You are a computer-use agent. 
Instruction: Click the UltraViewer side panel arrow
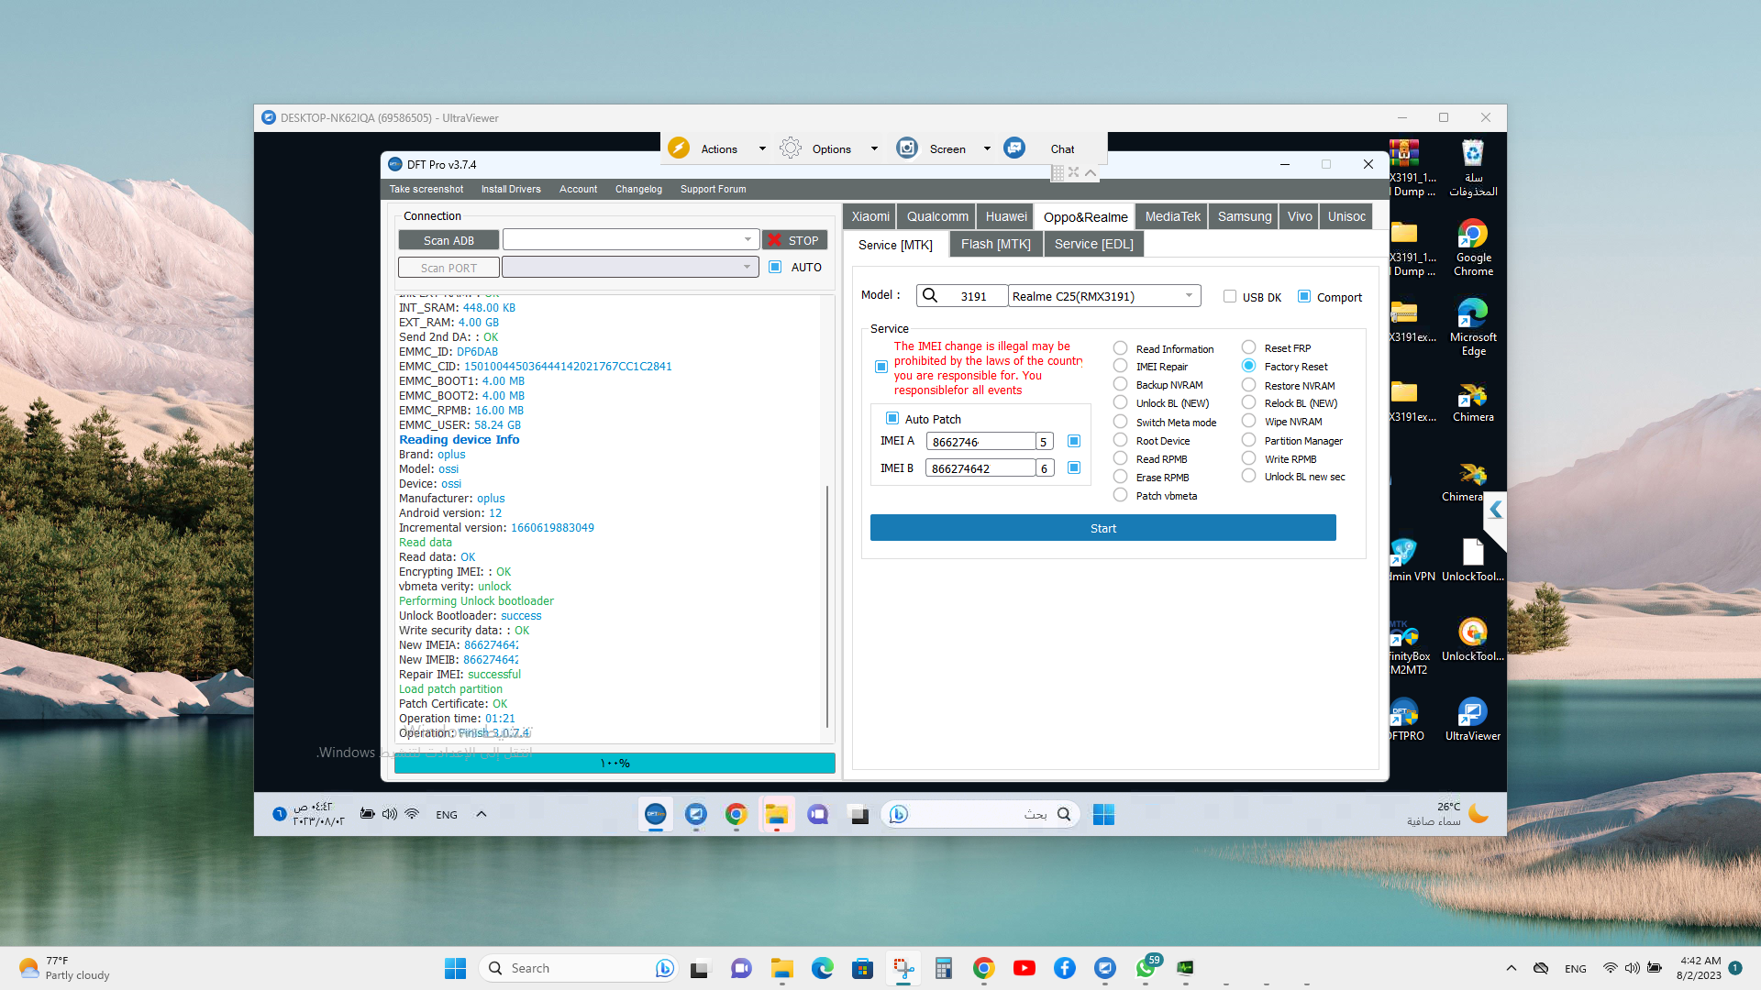1496,511
